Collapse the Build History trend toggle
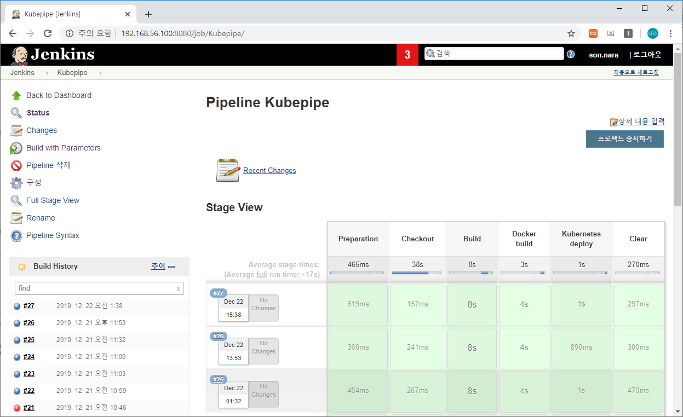Viewport: 683px width, 417px height. tap(171, 267)
